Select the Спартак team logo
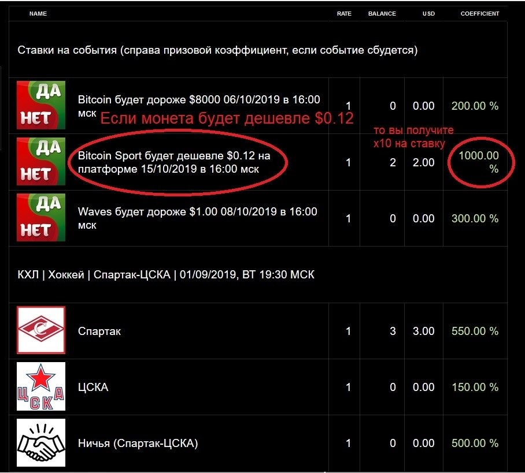This screenshot has height=473, width=525. [41, 330]
